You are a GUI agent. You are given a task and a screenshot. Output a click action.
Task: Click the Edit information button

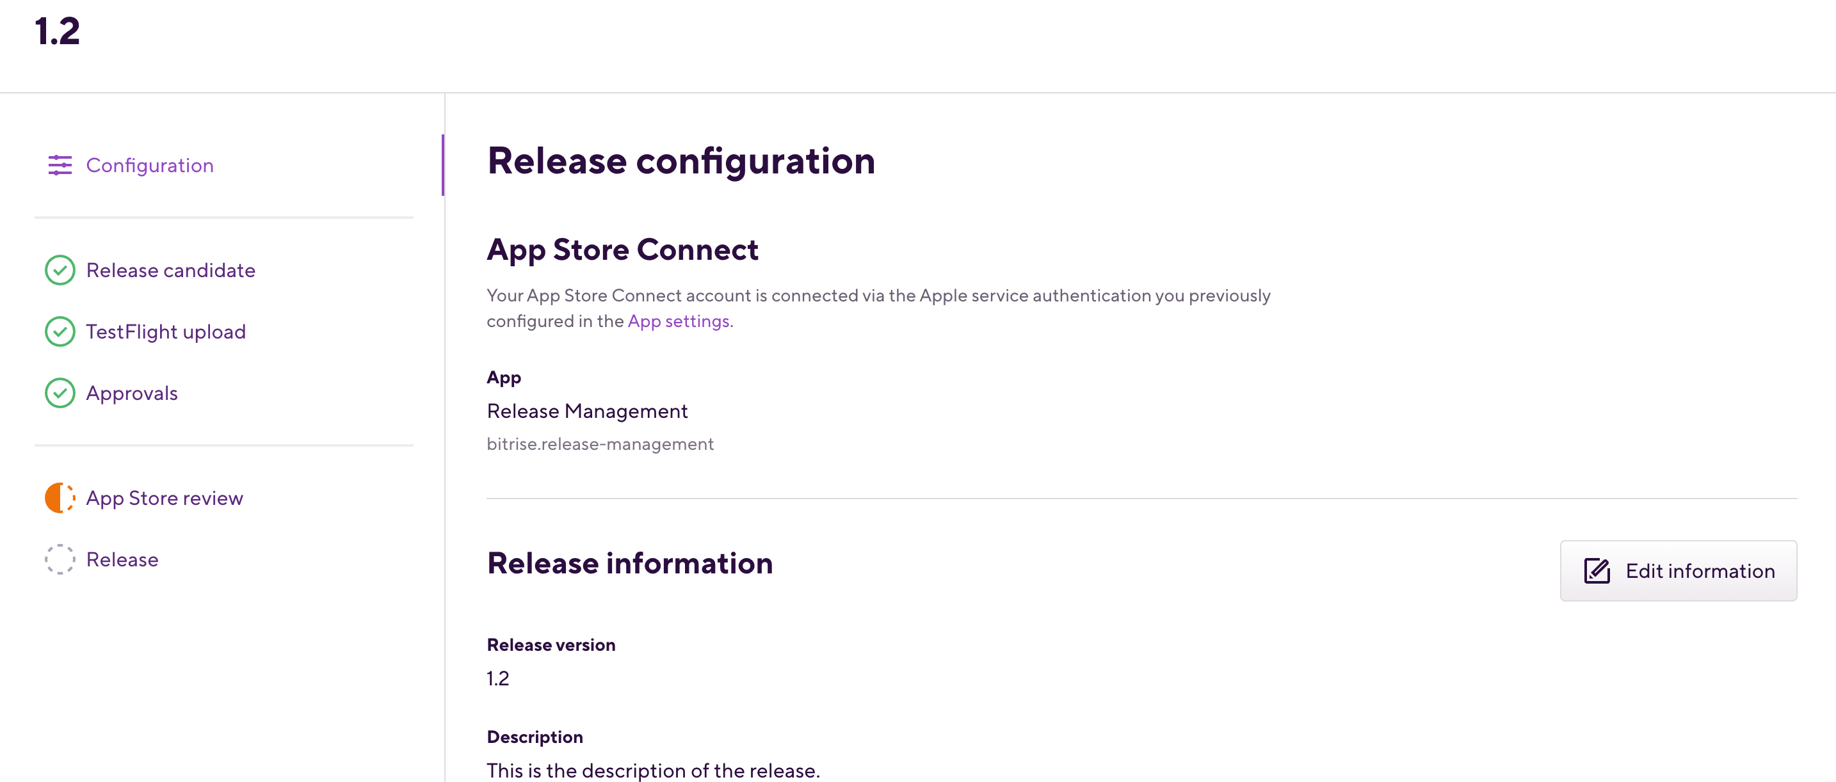pos(1679,570)
